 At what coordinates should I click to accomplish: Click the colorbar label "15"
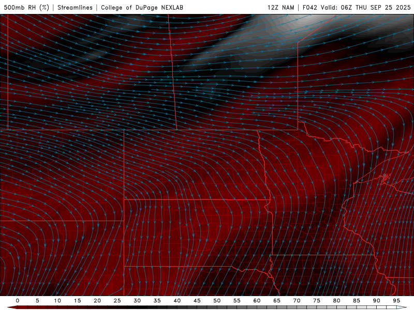pos(77,301)
